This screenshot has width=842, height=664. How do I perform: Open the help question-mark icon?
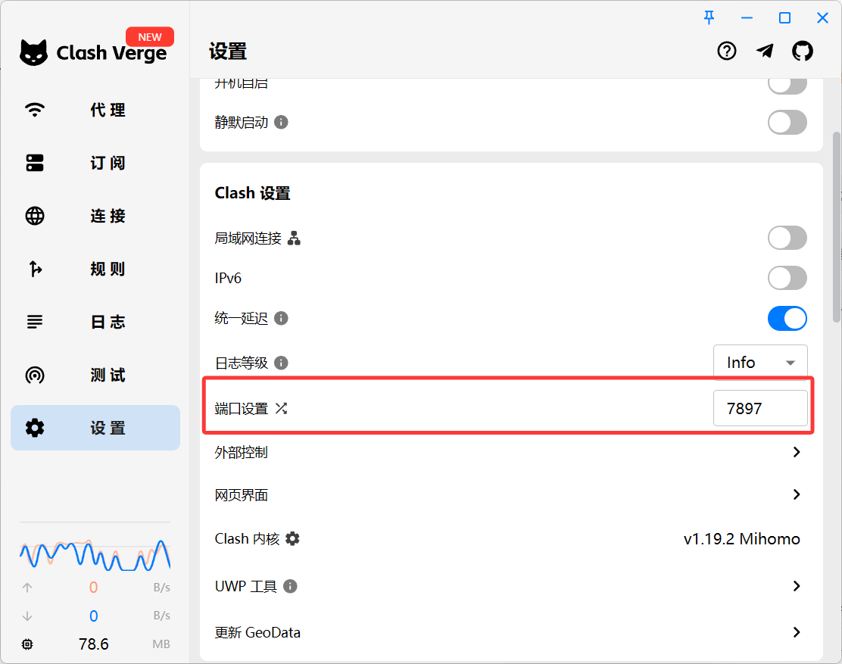click(x=727, y=51)
